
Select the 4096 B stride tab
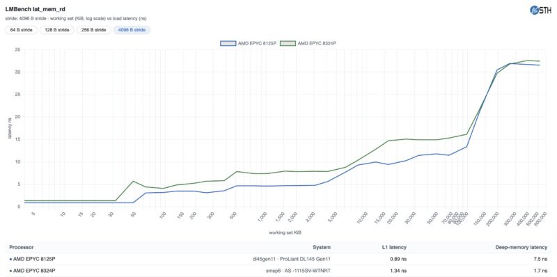click(x=132, y=30)
